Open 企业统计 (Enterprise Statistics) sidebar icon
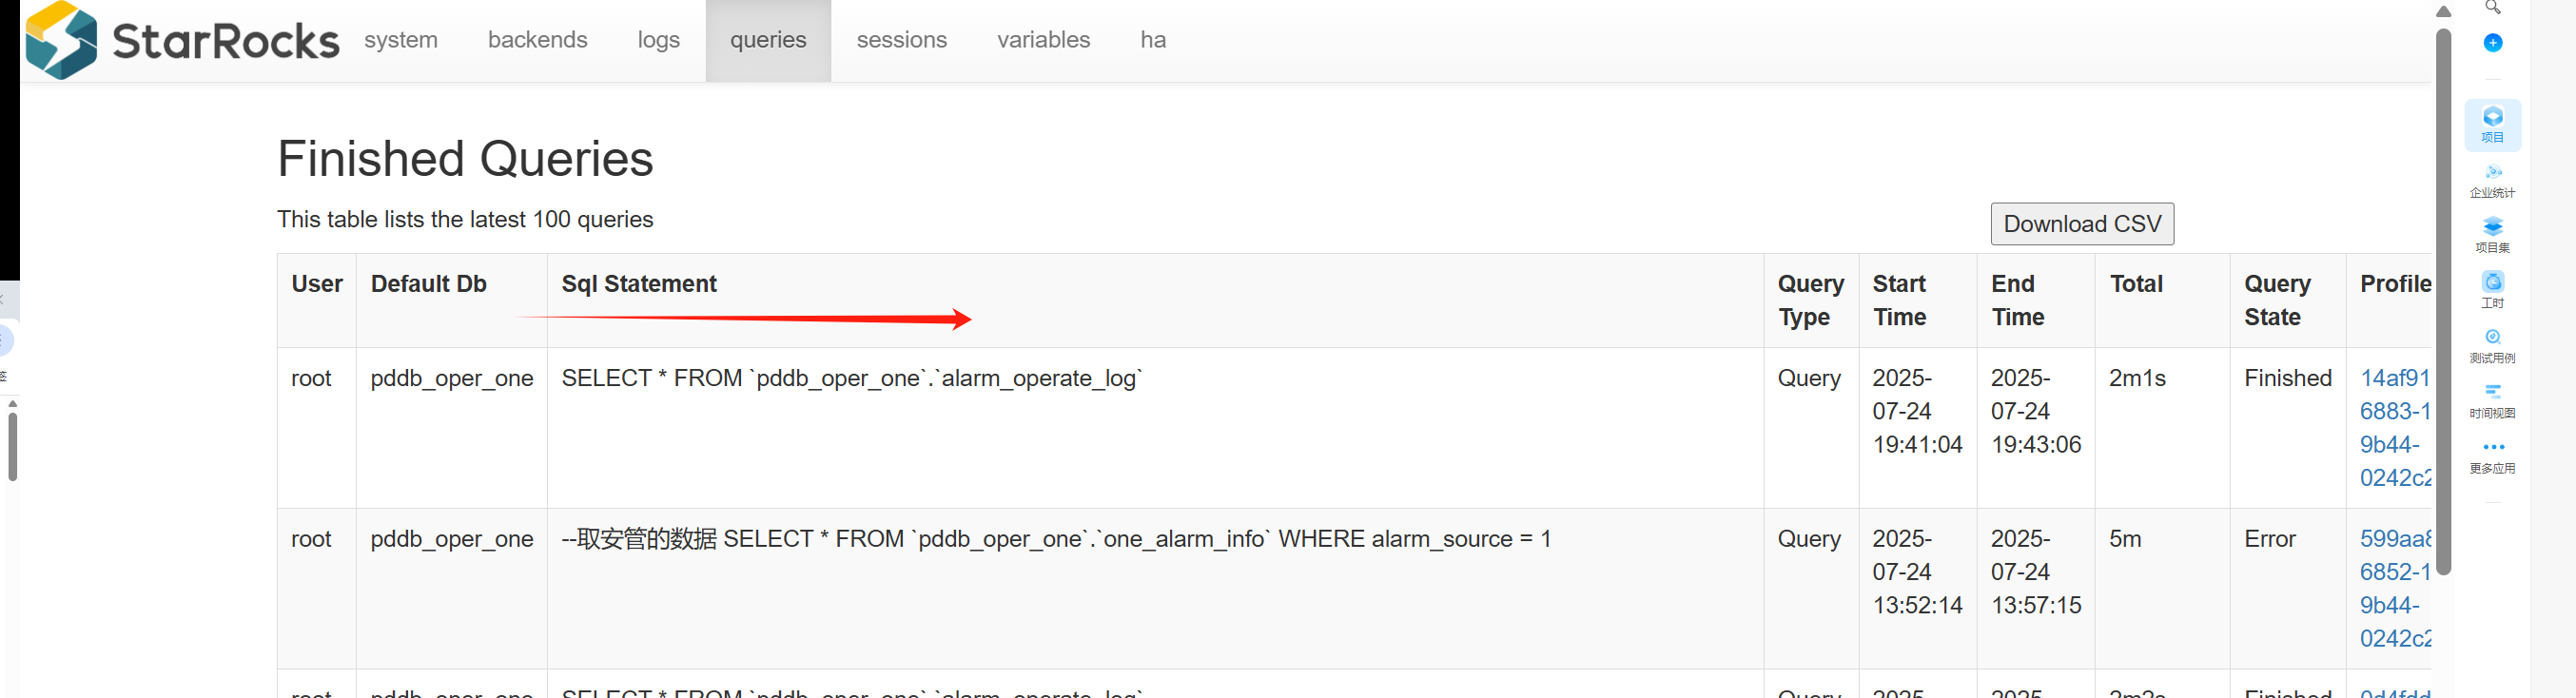 pos(2492,180)
